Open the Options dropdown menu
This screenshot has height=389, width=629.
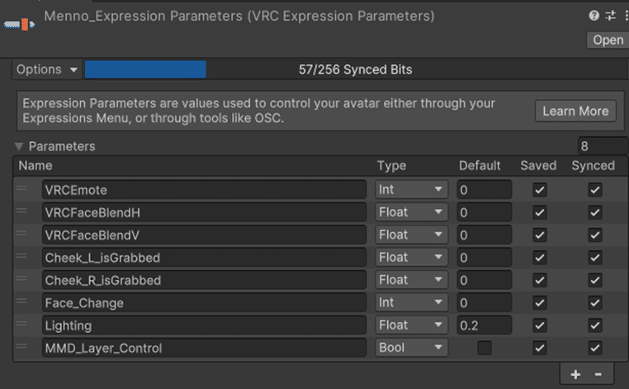(x=48, y=70)
